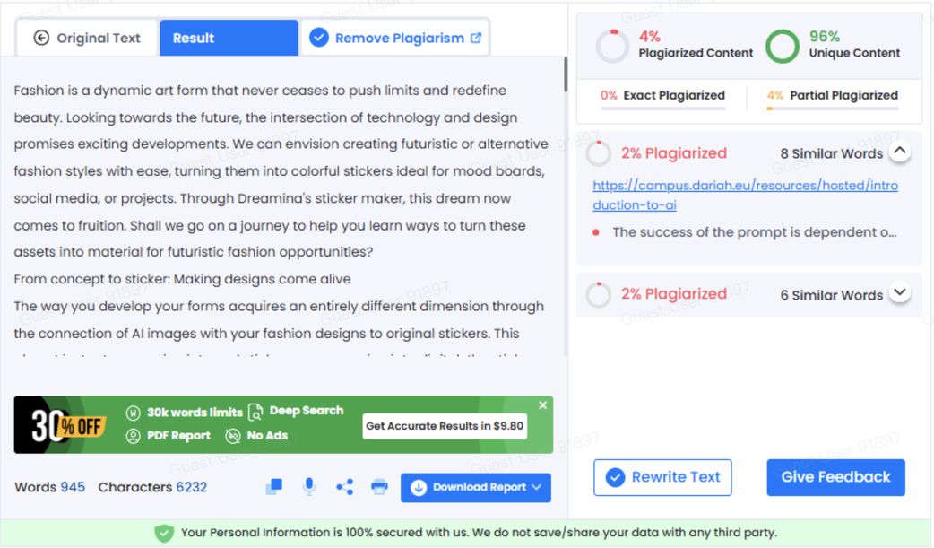Screen dimensions: 934x548
Task: Click the share icon
Action: (344, 487)
